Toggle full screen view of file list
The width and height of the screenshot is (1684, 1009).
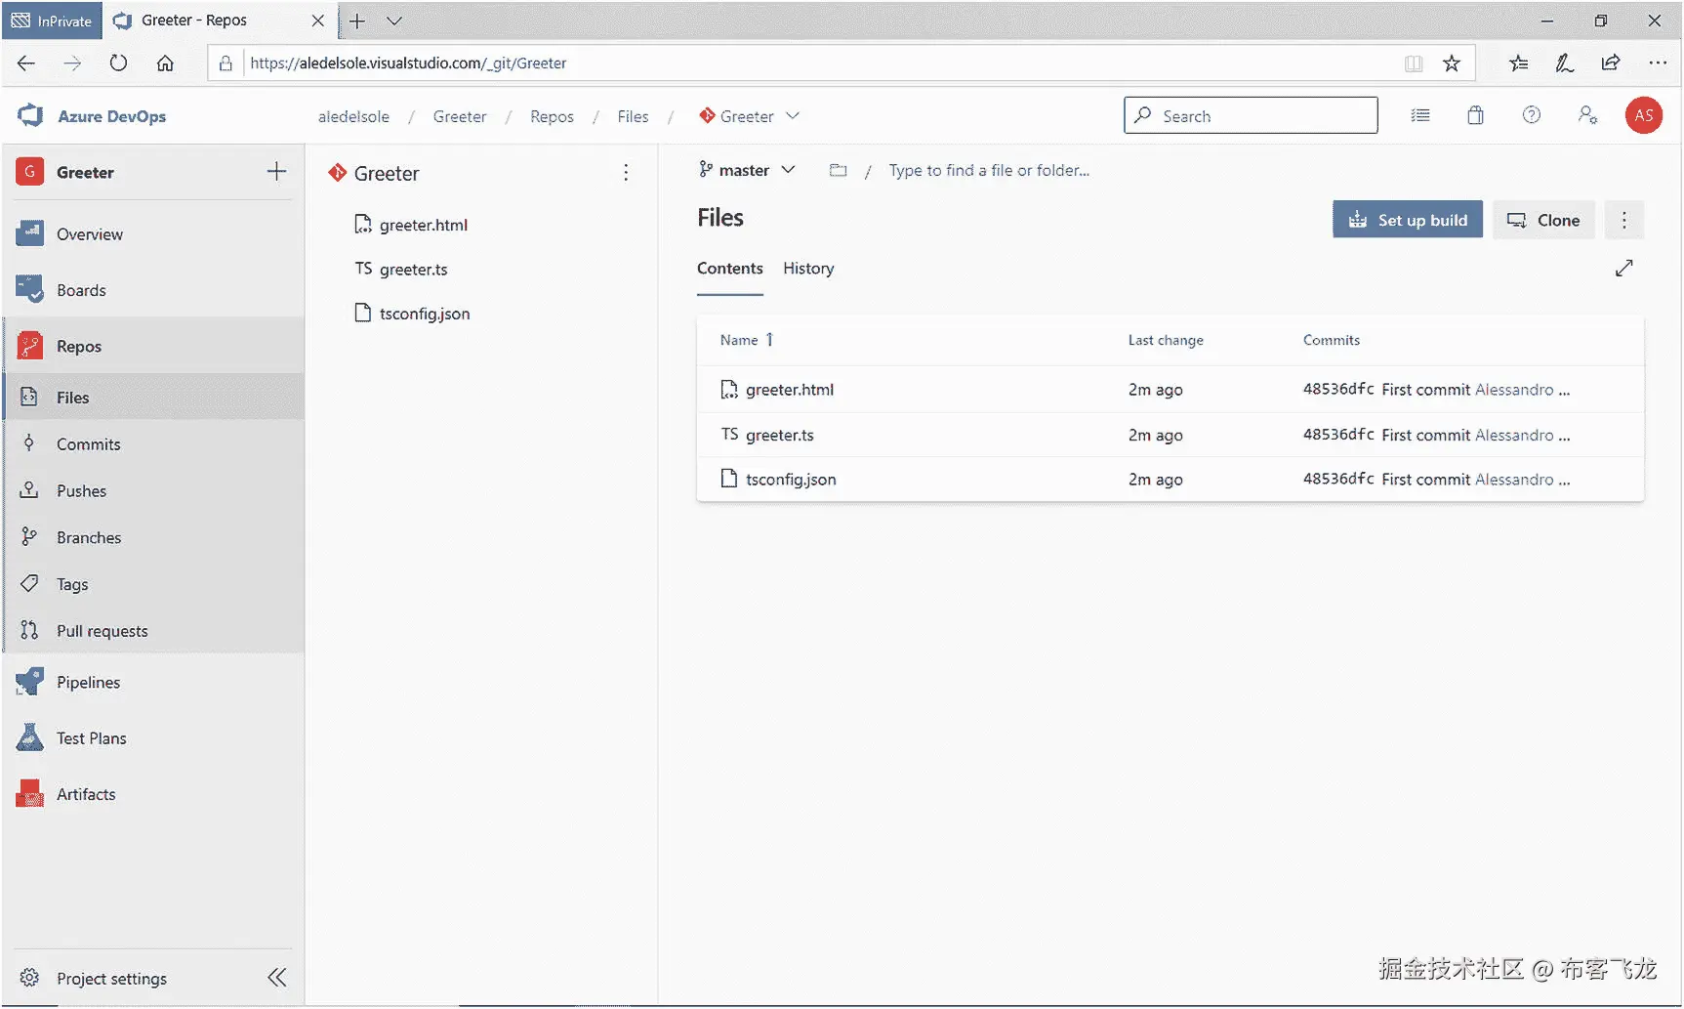[x=1623, y=268]
